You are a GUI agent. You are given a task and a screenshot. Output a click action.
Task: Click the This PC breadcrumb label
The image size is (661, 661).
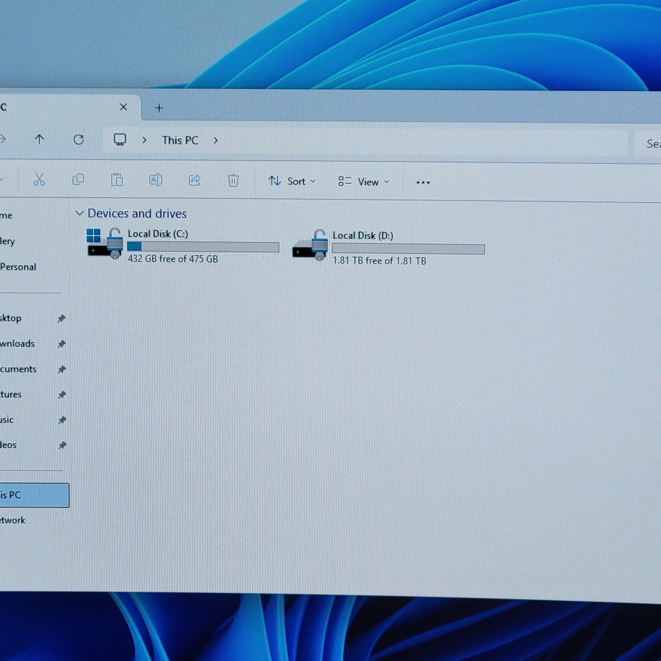[x=180, y=140]
